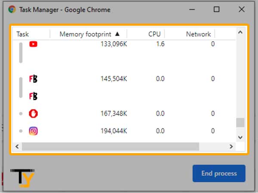Viewport: 258px width, 193px height.
Task: Click horizontal scrollbar right arrow
Action: tap(231, 146)
